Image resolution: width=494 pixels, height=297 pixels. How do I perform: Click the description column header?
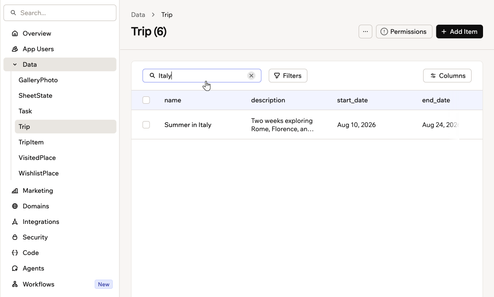(x=268, y=100)
